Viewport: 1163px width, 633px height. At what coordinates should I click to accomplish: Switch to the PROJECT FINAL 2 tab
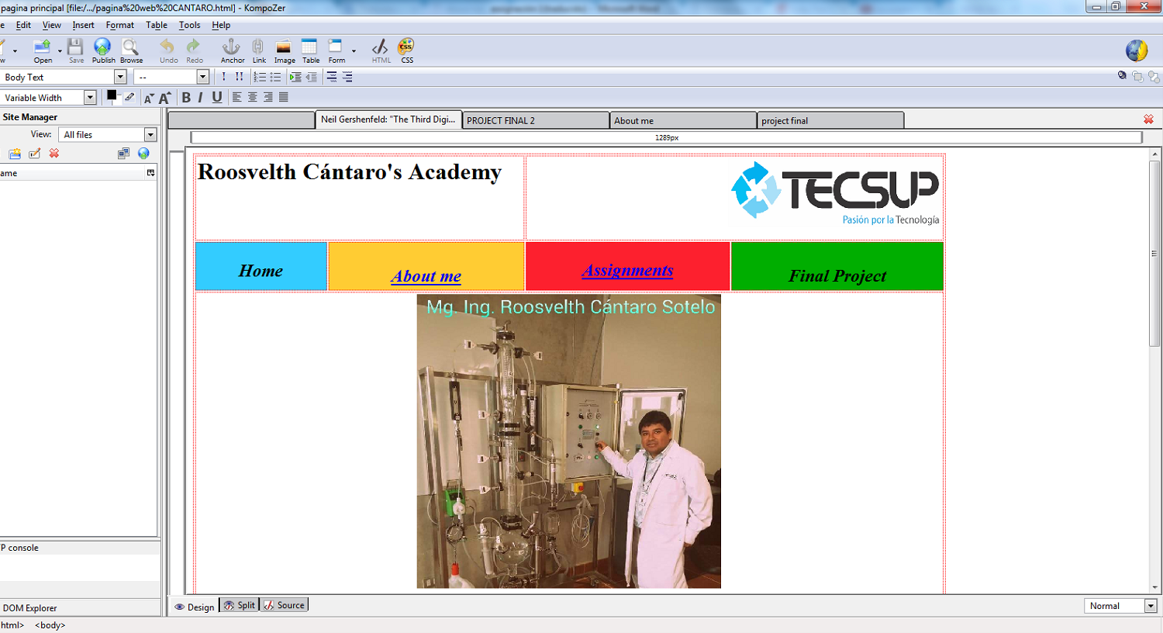point(536,120)
